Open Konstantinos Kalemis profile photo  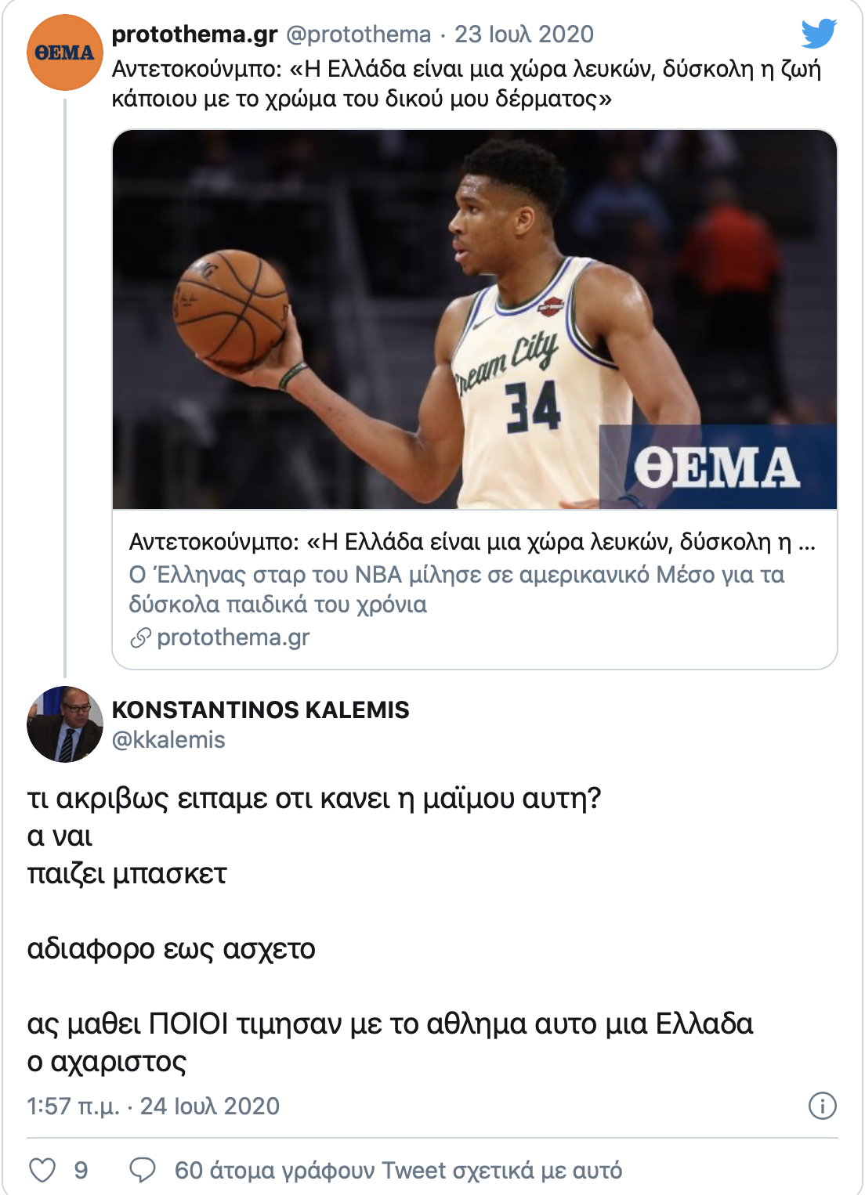click(x=64, y=724)
